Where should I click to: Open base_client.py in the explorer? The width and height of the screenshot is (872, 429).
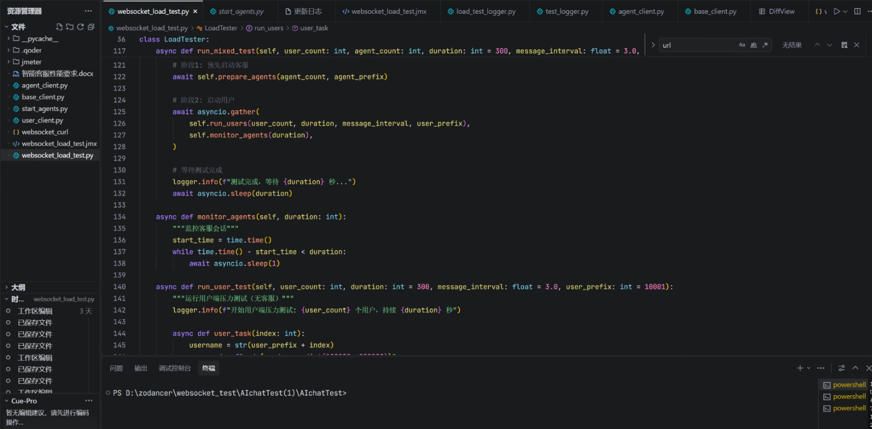(x=50, y=97)
